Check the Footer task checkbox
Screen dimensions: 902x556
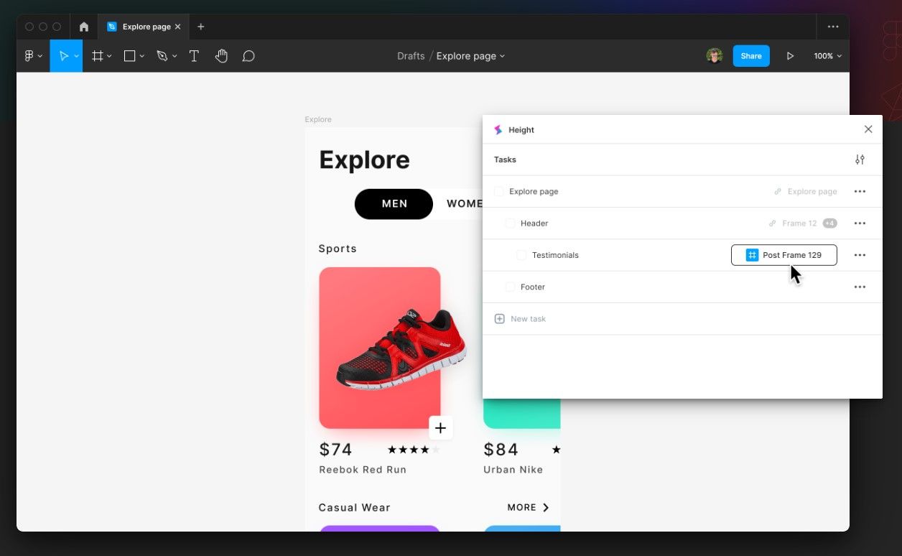pos(510,287)
